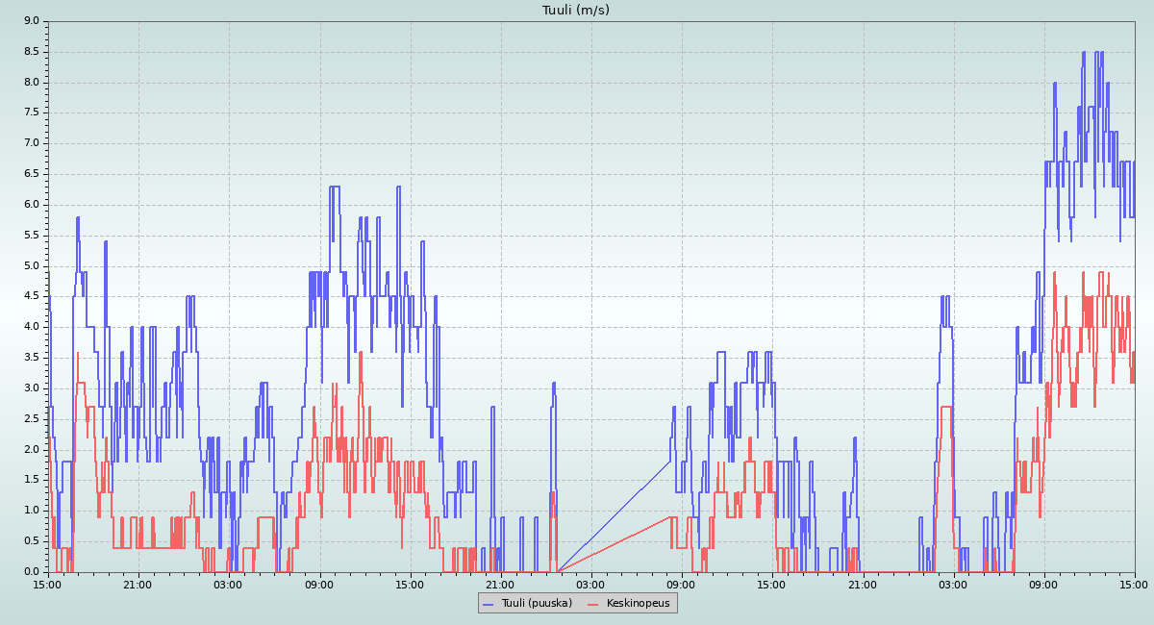The width and height of the screenshot is (1154, 625).
Task: Click the 6.0 y-axis tick label
Action: [31, 205]
